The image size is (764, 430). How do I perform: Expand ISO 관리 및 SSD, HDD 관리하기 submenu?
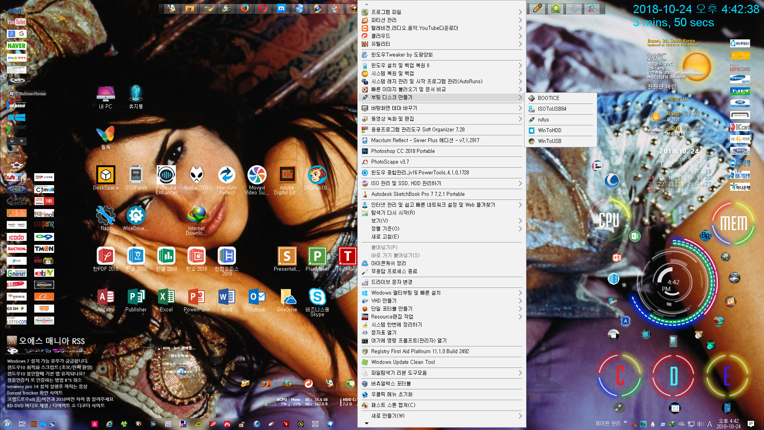442,183
